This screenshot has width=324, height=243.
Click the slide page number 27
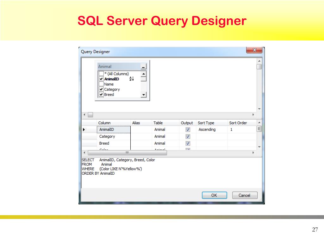315,230
